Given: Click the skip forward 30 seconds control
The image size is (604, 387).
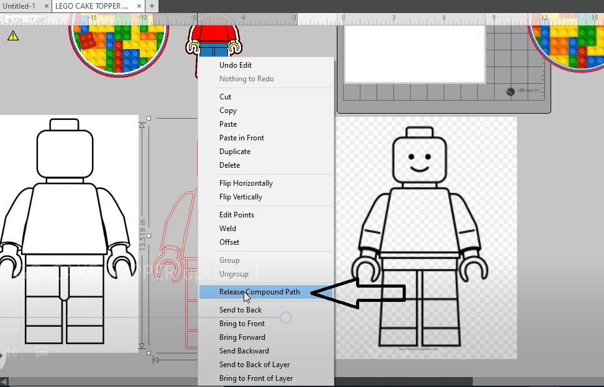Looking at the screenshot, I should point(435,352).
